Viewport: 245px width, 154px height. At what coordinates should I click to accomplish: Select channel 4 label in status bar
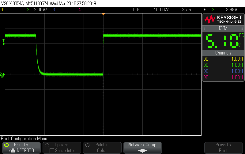(79, 10)
